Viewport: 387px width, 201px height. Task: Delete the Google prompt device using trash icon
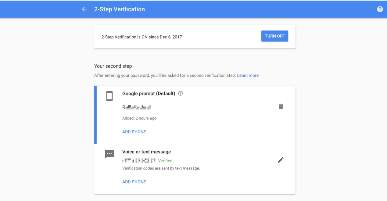point(281,106)
